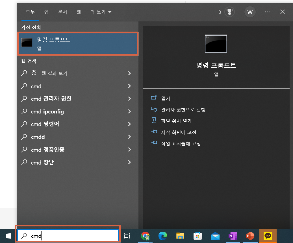Viewport: 293px width, 243px height.
Task: Switch to the 모두 tab
Action: (30, 12)
